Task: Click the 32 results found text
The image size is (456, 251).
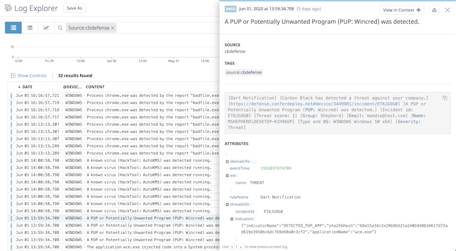Action: point(75,75)
